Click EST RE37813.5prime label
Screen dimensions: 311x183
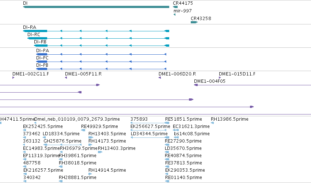183,163
